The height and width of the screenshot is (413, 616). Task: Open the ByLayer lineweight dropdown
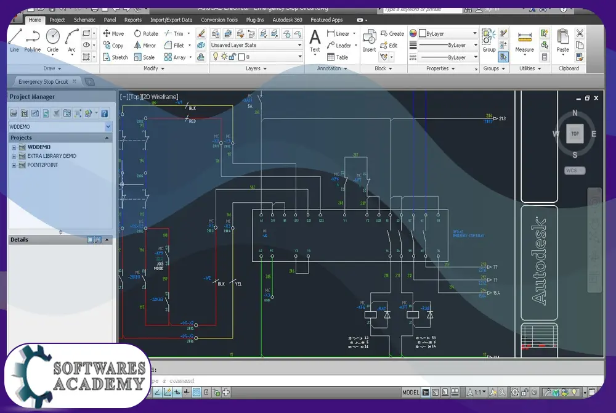[448, 46]
